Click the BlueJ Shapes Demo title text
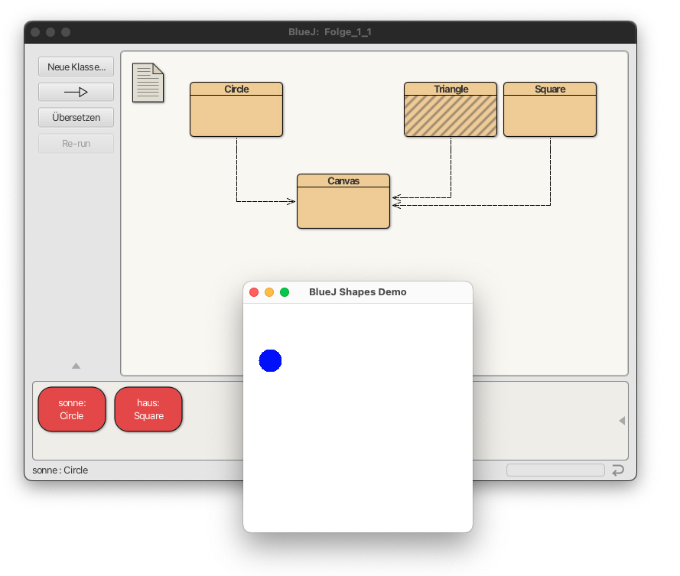680x576 pixels. 358,292
